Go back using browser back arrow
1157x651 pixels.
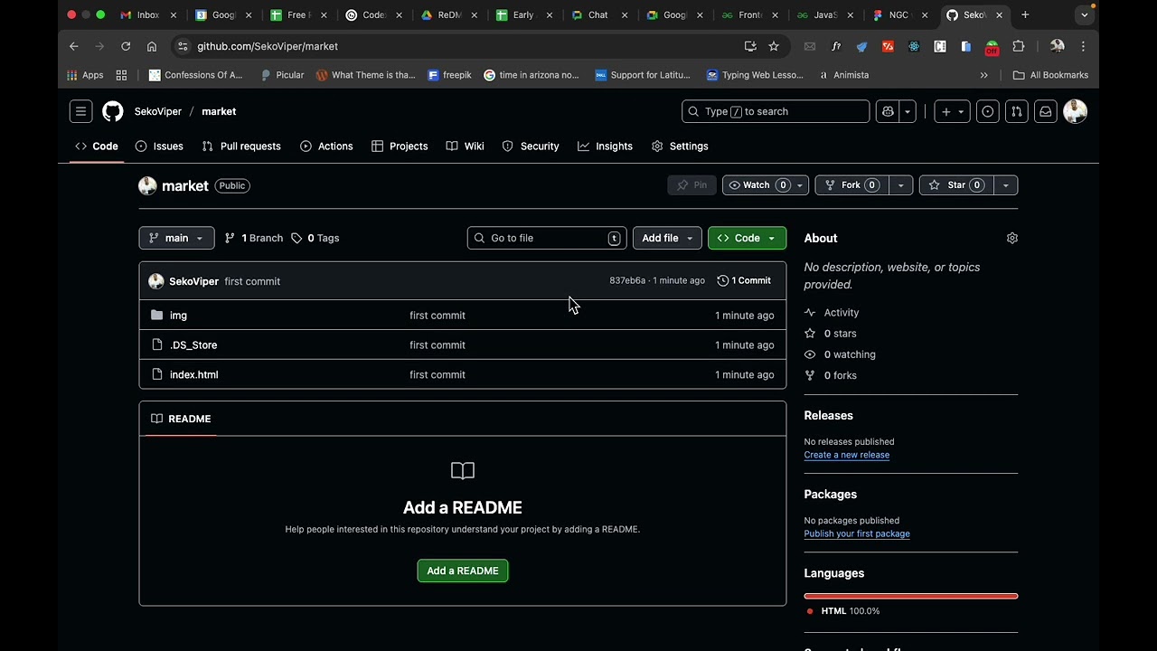(74, 46)
